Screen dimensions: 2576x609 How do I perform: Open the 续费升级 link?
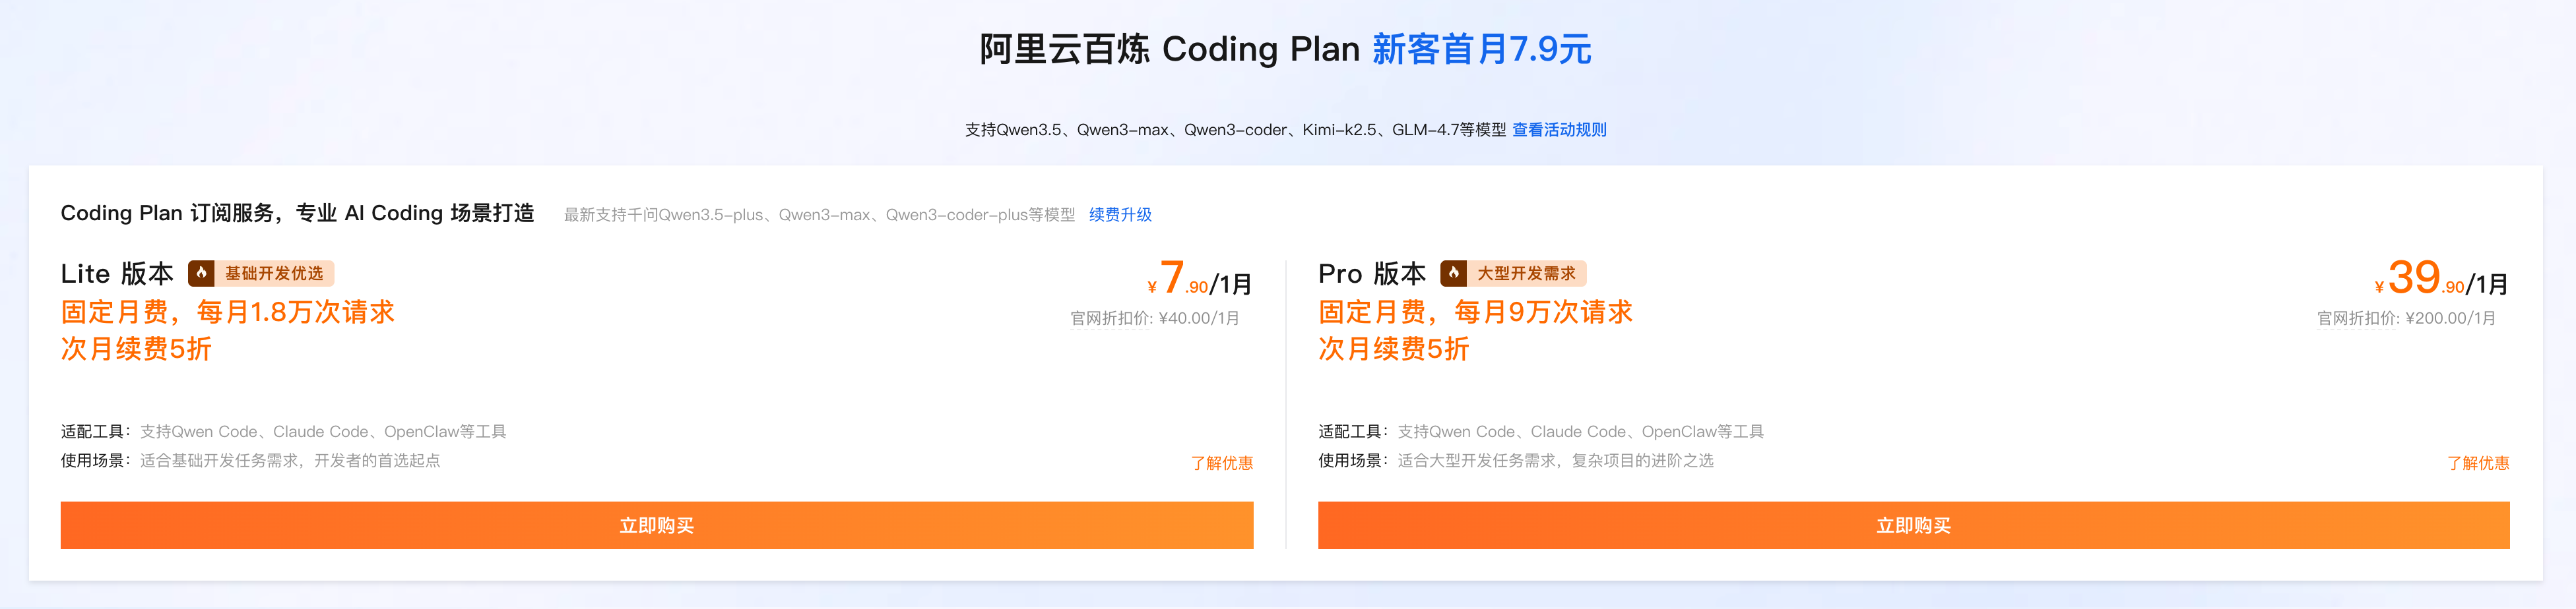click(1120, 215)
